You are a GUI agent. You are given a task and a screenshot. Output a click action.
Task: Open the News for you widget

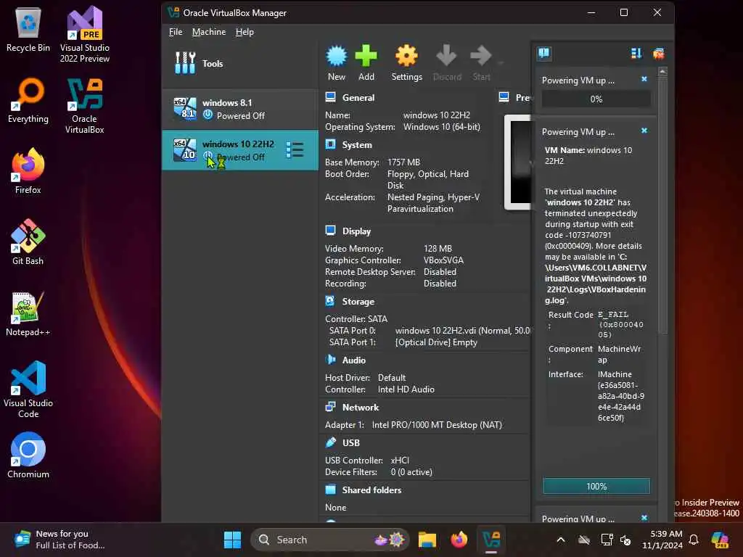tap(59, 540)
